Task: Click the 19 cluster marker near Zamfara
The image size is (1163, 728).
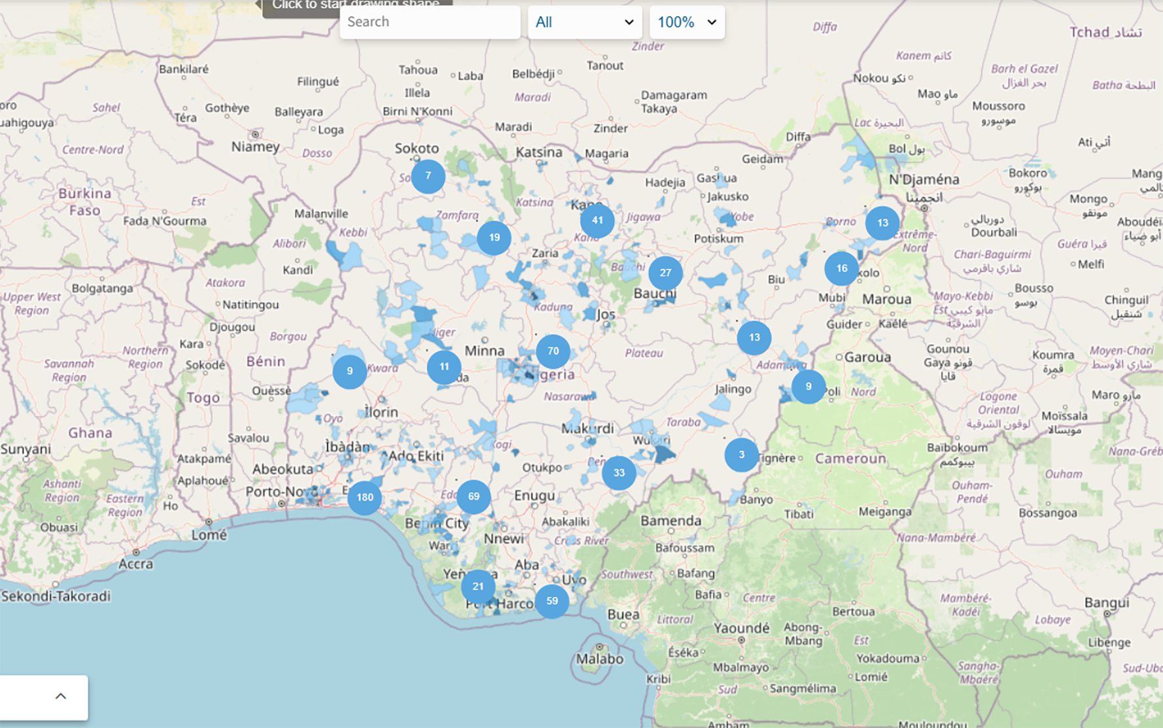Action: (x=494, y=238)
